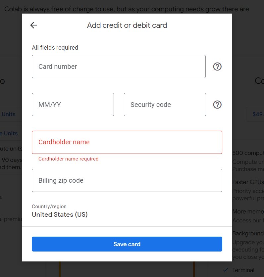Click the All fields required label
264x277 pixels.
click(x=55, y=47)
